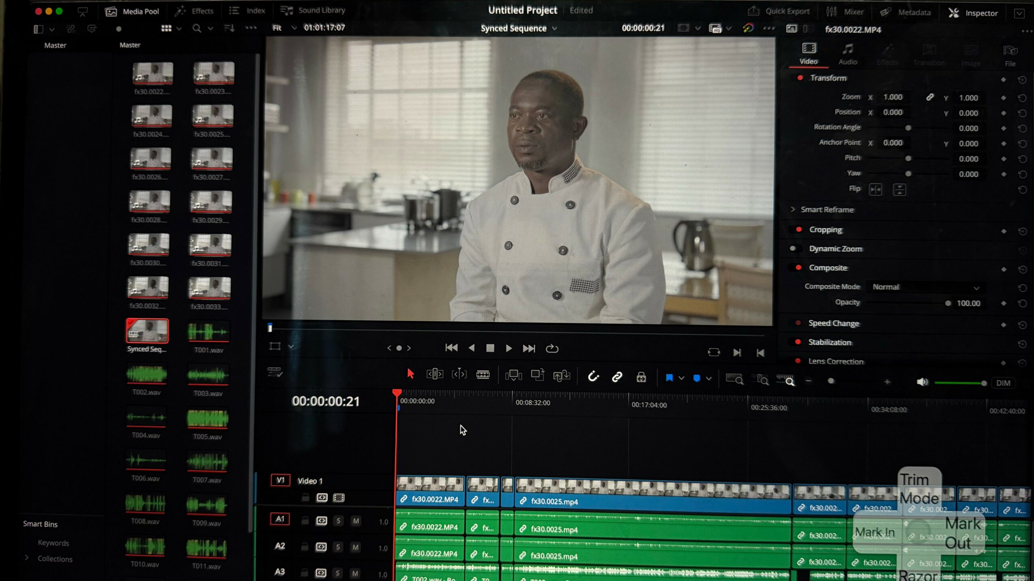Mute audio track A1
This screenshot has width=1034, height=581.
click(356, 521)
